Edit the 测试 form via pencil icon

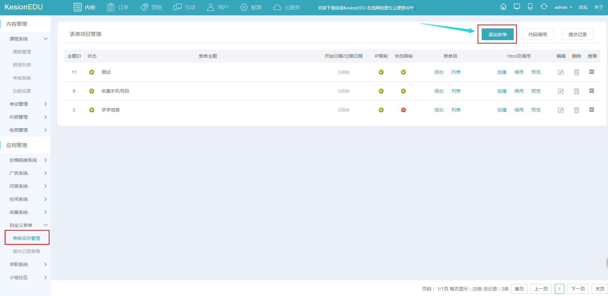coord(561,72)
